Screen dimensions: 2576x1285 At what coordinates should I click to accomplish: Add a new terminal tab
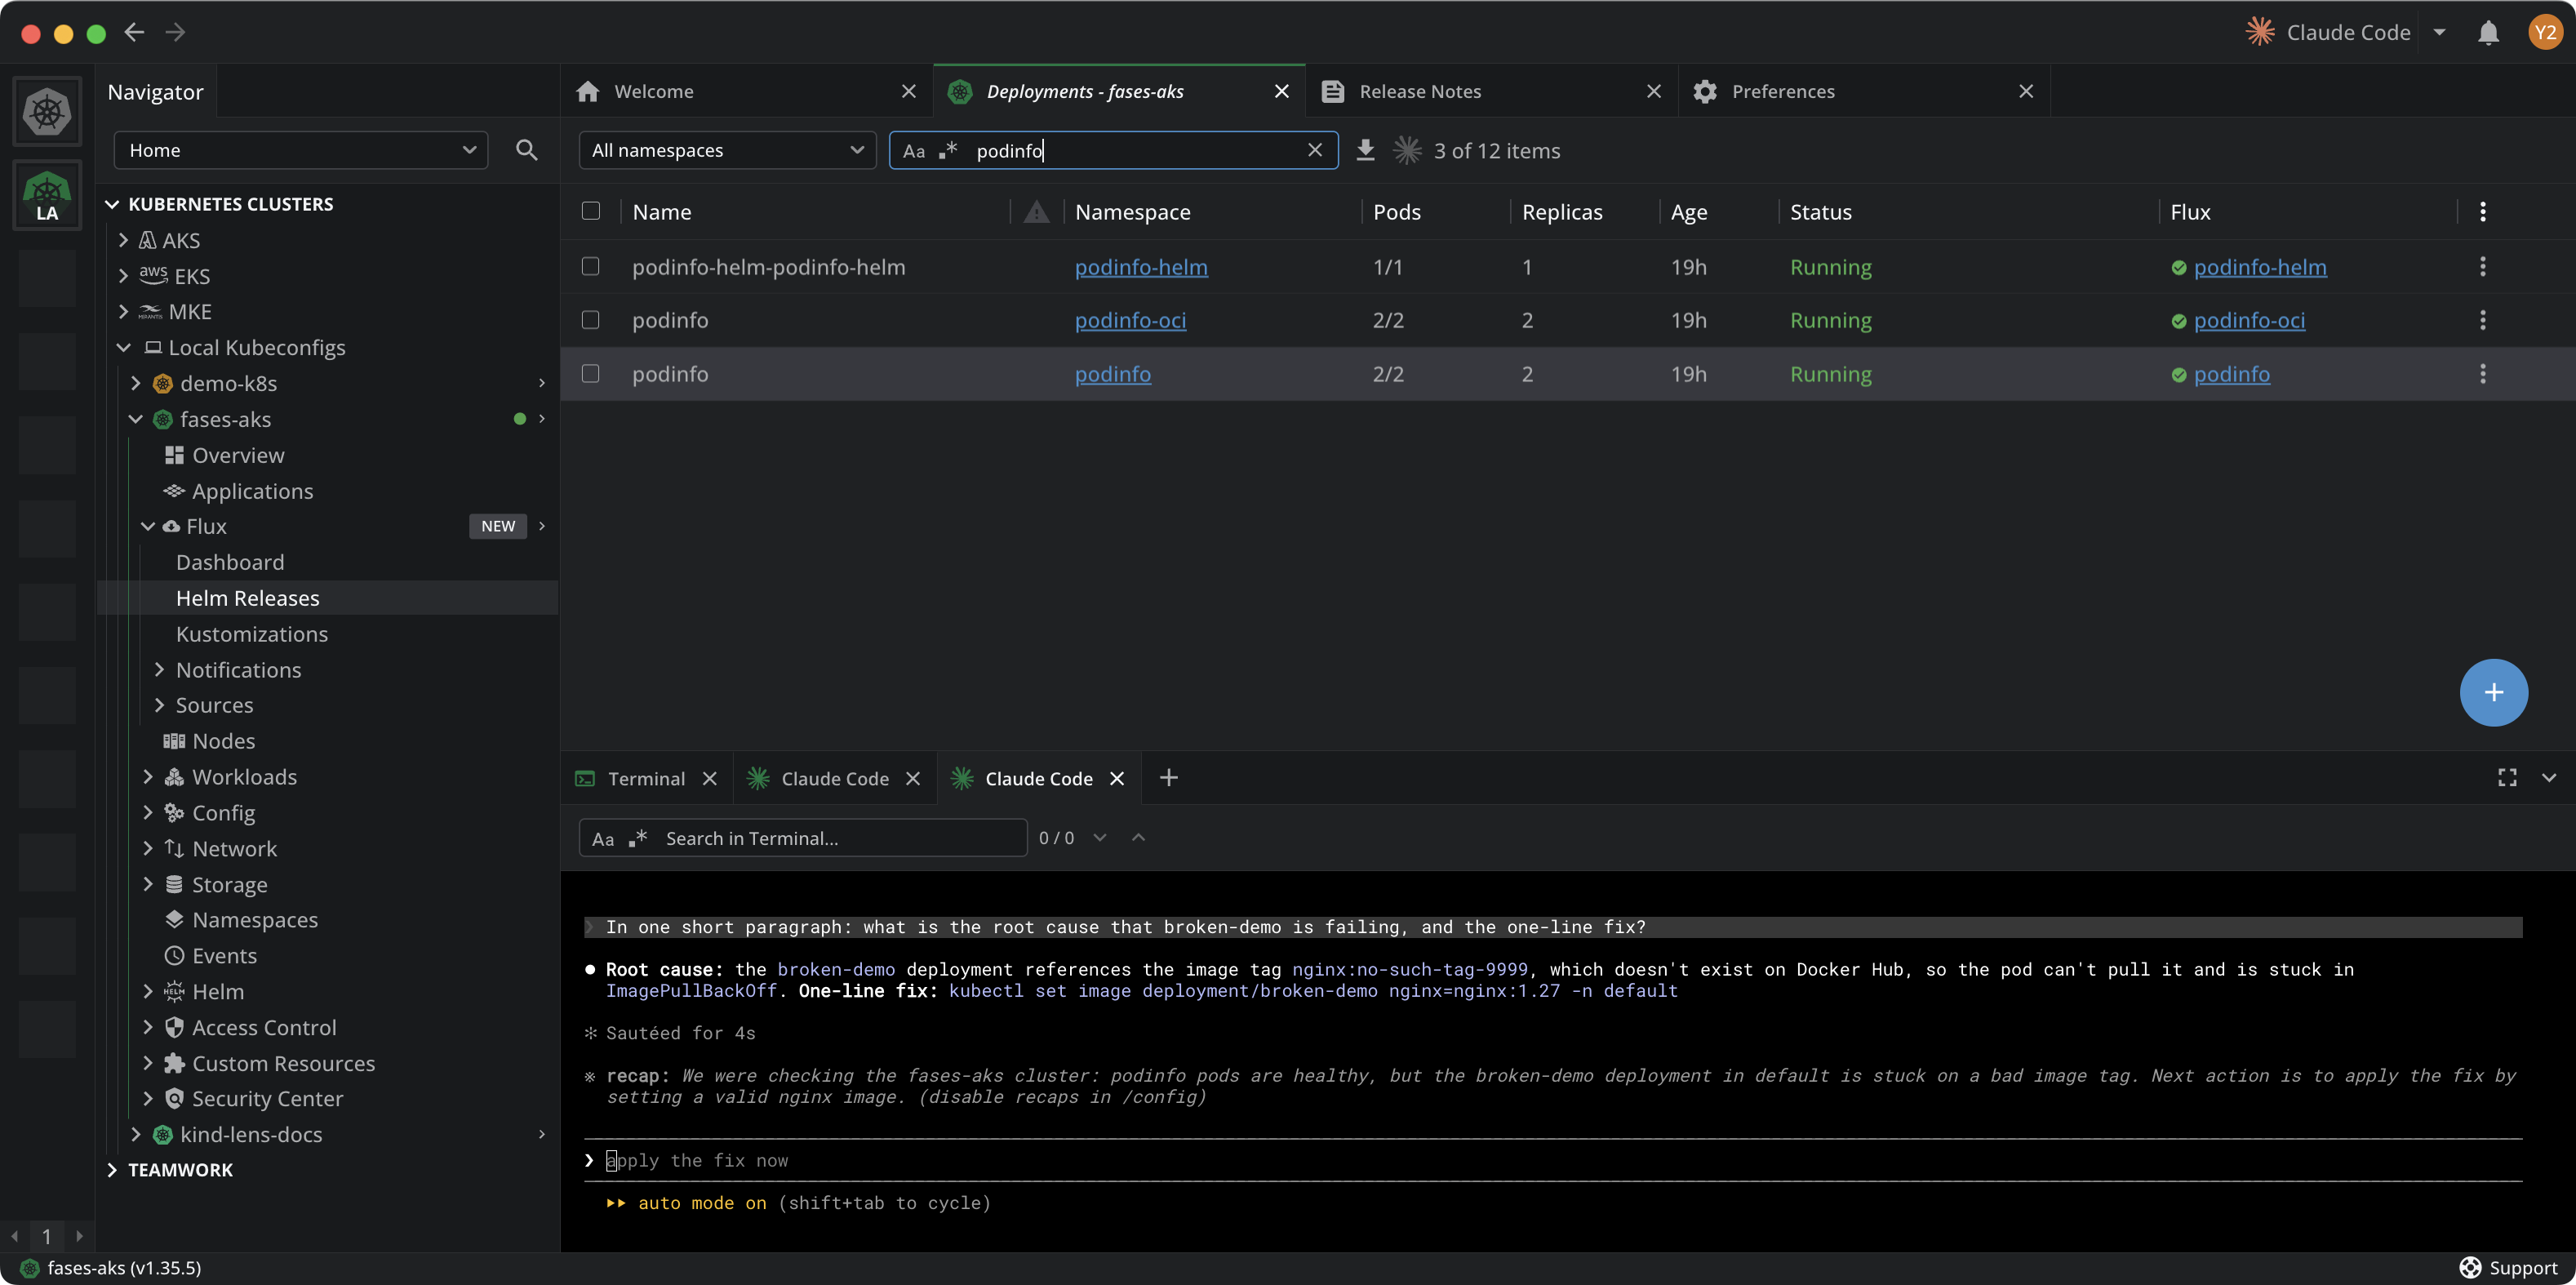point(1168,777)
